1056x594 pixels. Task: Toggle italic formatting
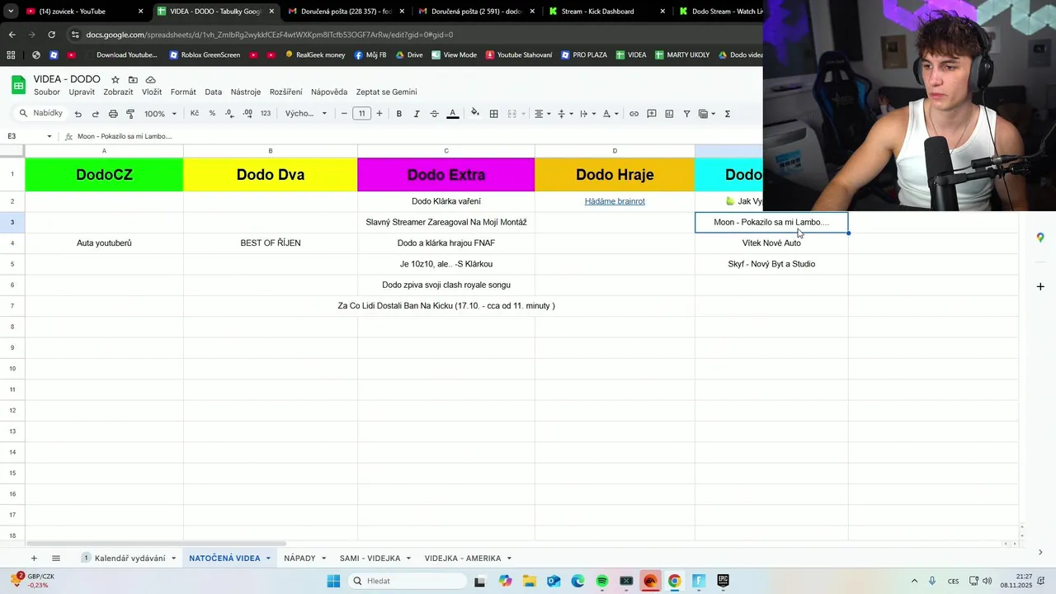coord(417,114)
